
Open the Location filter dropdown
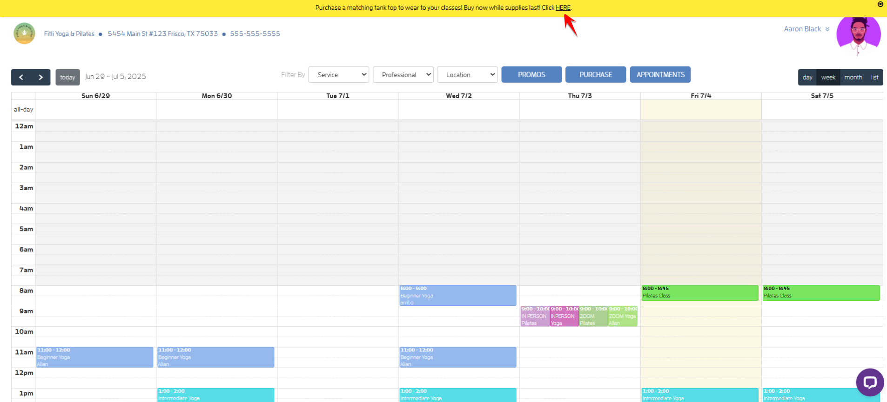[467, 75]
